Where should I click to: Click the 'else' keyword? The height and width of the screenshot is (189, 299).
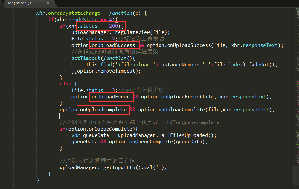pos(66,84)
